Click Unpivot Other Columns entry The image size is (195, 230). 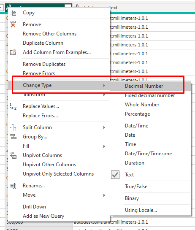point(49,165)
